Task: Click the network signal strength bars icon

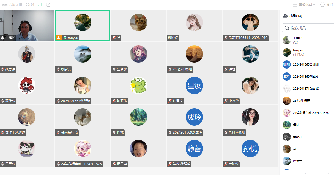Action: pyautogui.click(x=40, y=5)
